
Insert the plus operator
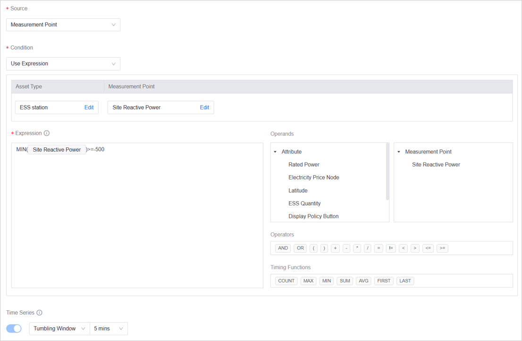tap(335, 248)
